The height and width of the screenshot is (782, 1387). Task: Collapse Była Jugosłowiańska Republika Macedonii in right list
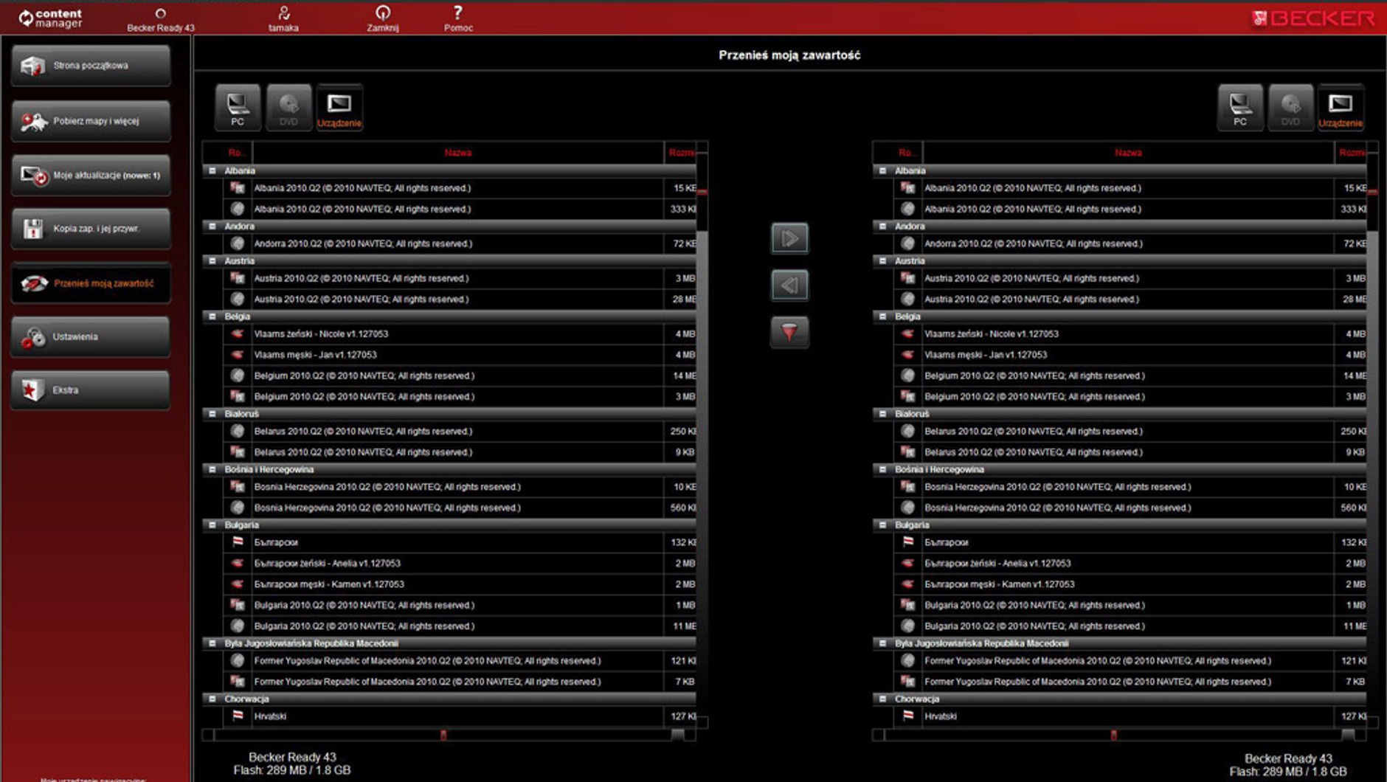click(883, 643)
